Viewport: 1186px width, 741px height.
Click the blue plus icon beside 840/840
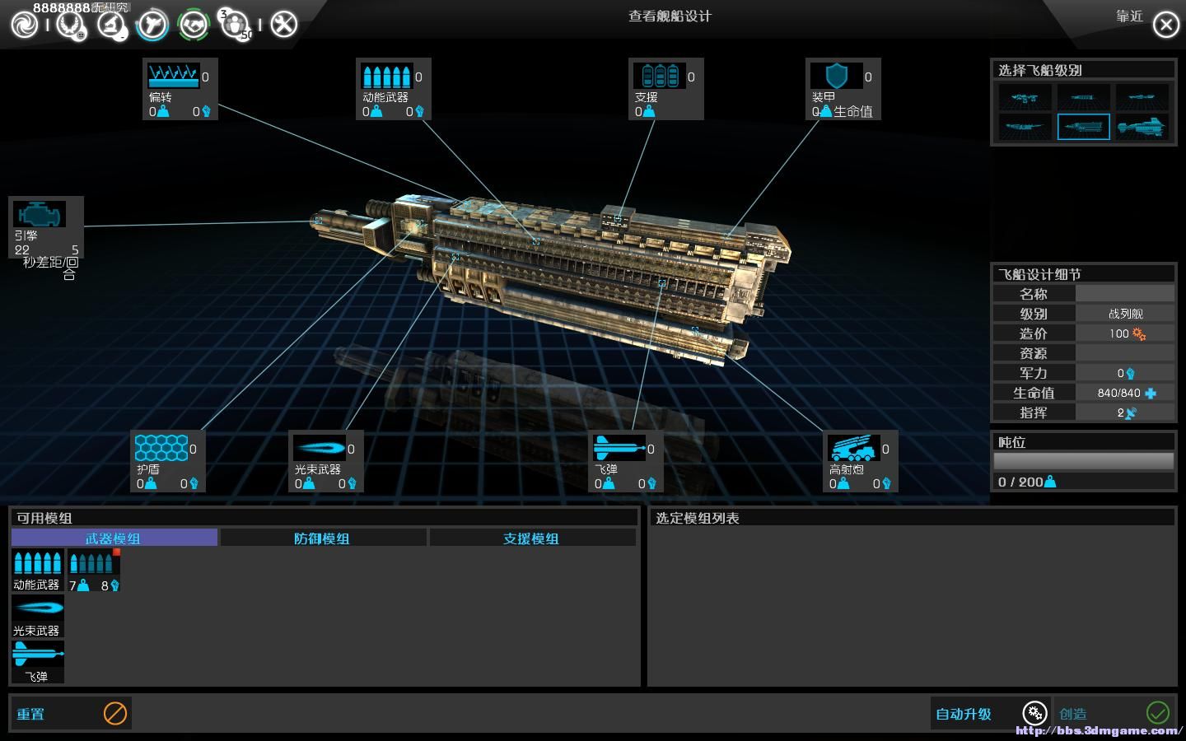(x=1151, y=394)
